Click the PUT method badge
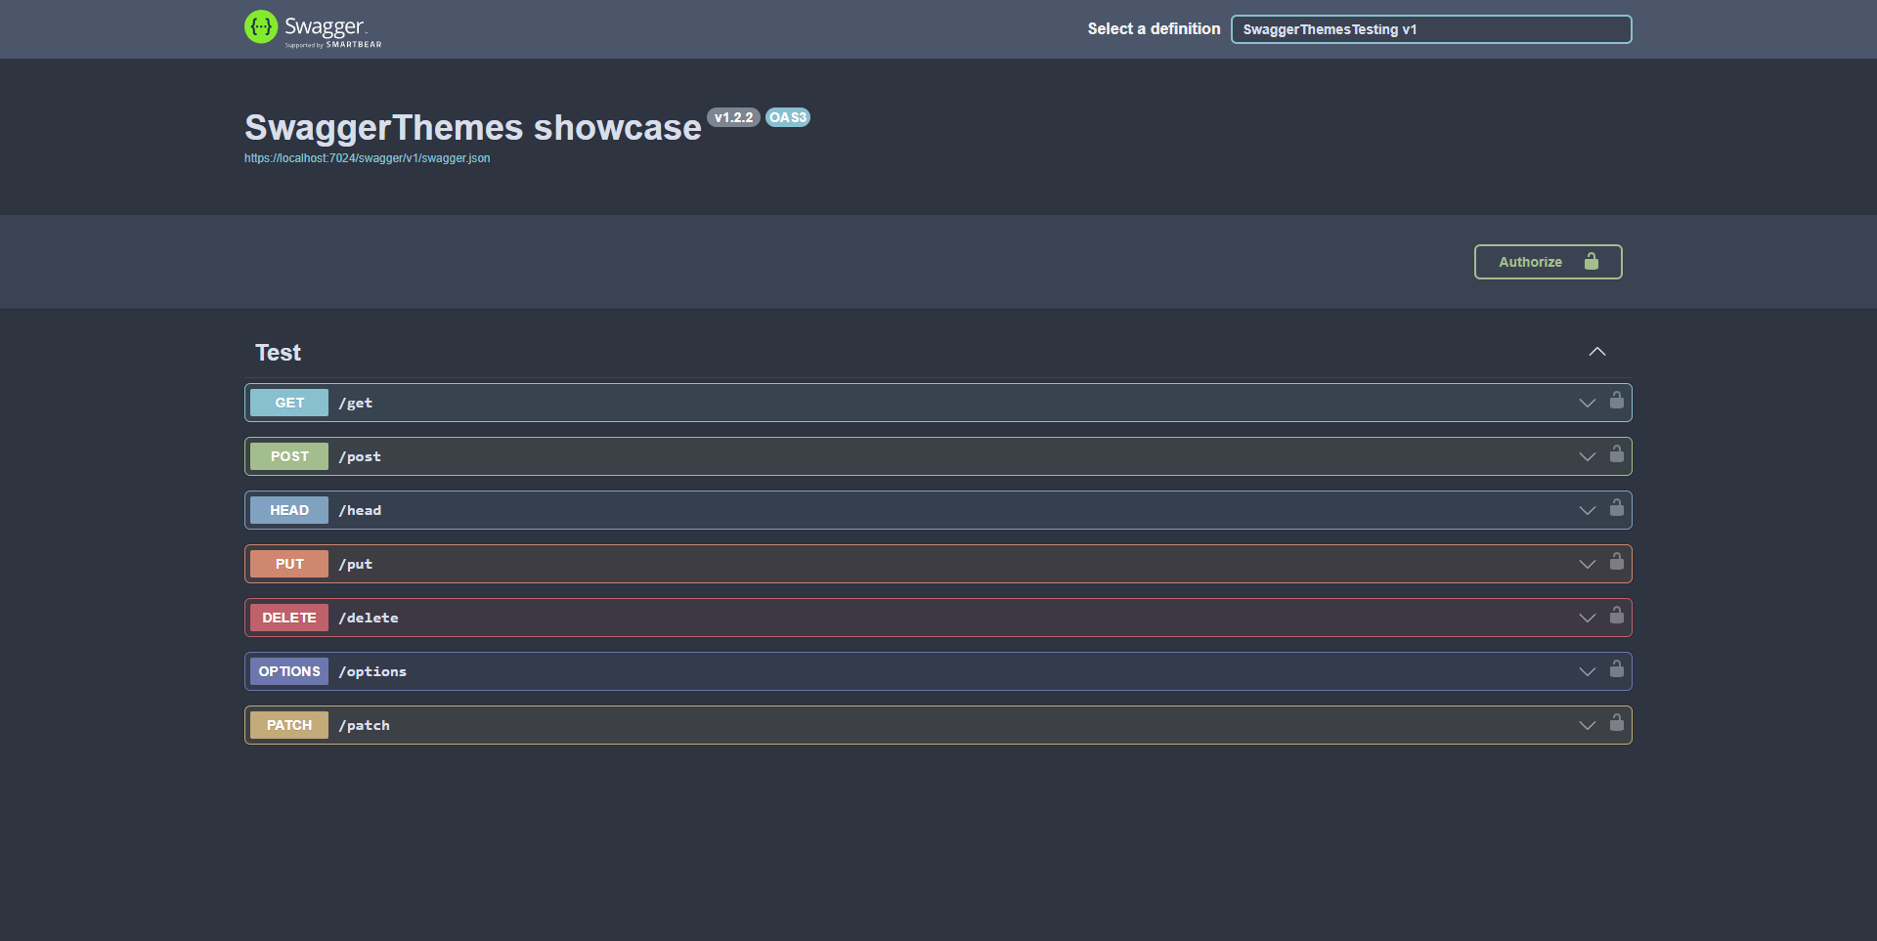Viewport: 1877px width, 941px height. 289,564
